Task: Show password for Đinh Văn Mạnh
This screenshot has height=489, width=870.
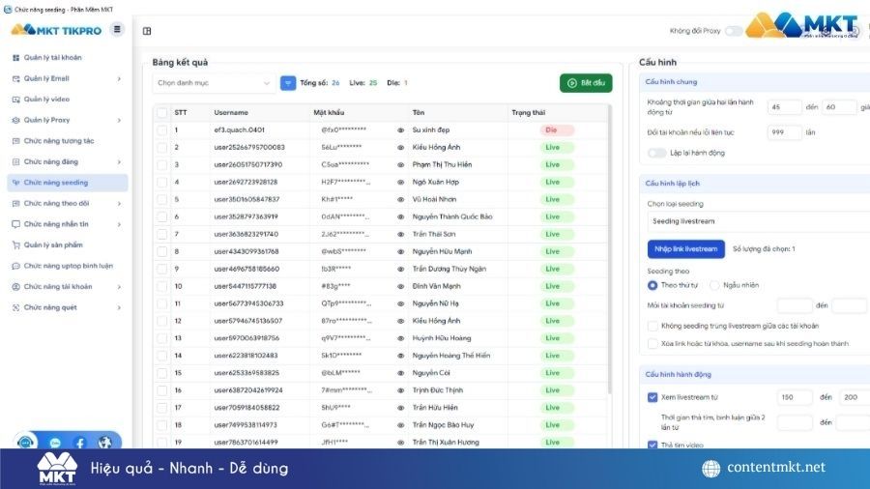Action: coord(400,287)
